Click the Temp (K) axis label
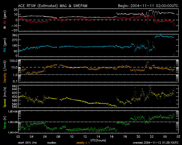Viewport: 182px width, 145px height. (5, 123)
